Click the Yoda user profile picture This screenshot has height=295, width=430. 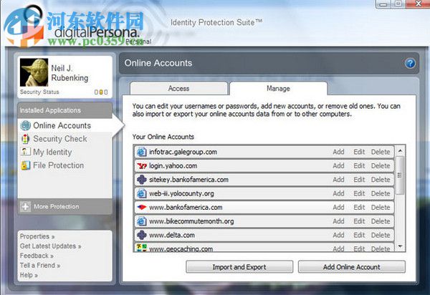34,72
